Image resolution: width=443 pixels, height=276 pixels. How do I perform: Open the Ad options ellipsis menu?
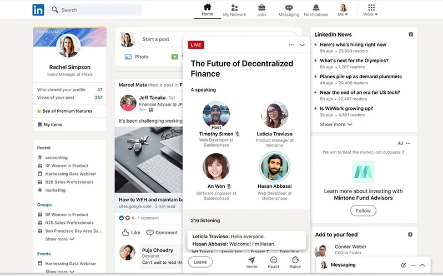pos(408,143)
